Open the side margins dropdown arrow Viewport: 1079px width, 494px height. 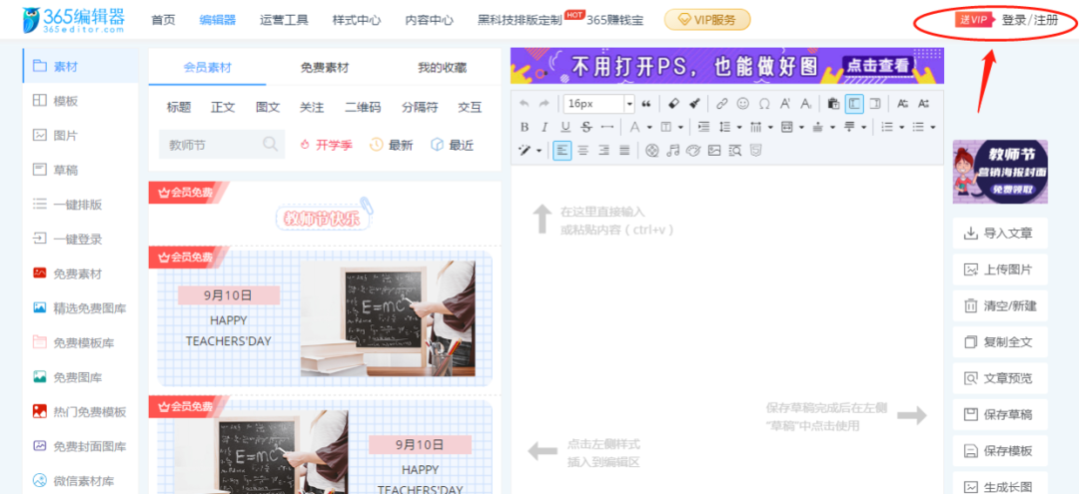[x=802, y=128]
